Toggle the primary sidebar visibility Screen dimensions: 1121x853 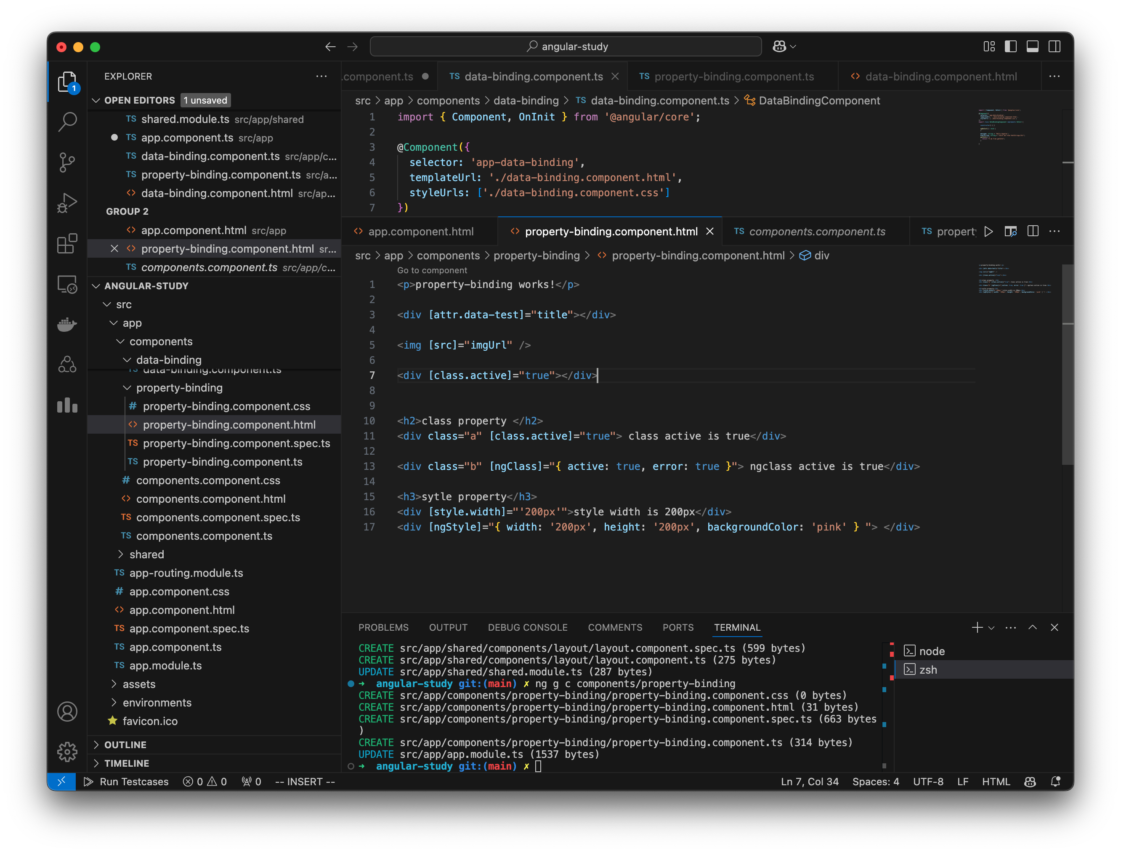(1012, 46)
